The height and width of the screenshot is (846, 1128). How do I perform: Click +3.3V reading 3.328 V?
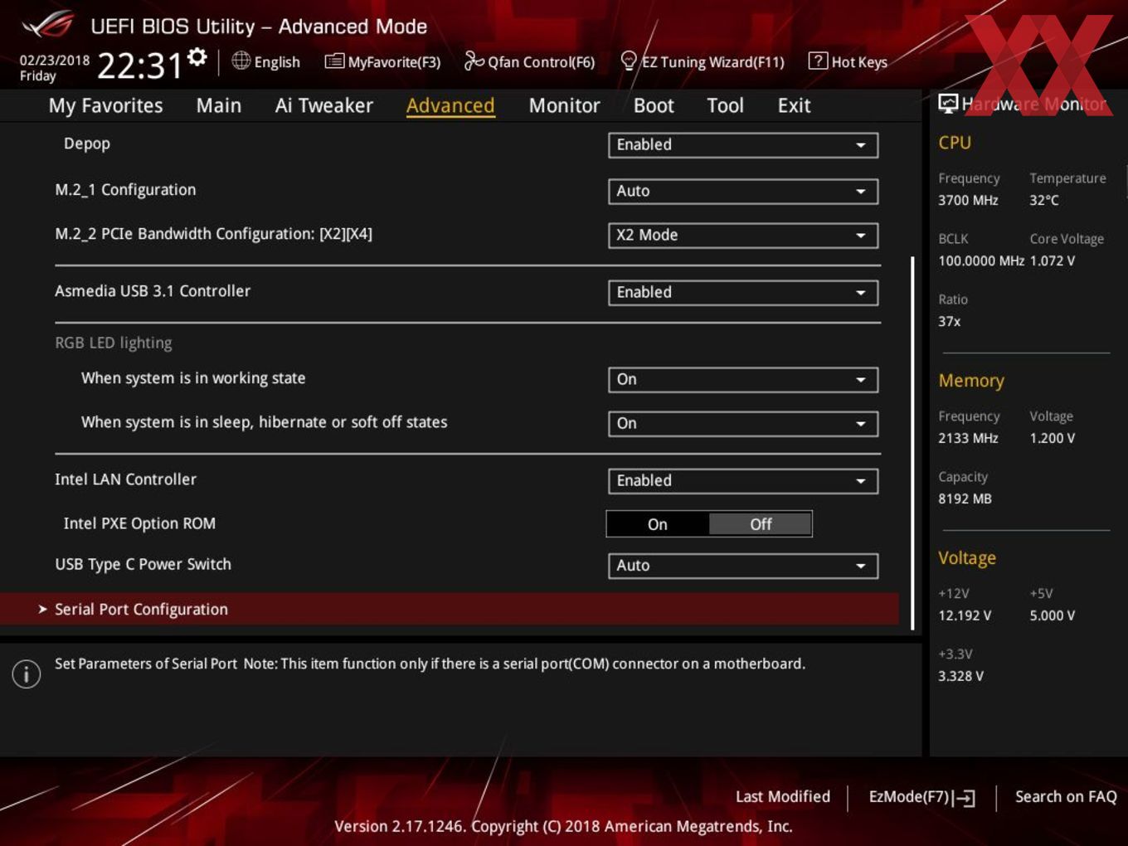(960, 676)
